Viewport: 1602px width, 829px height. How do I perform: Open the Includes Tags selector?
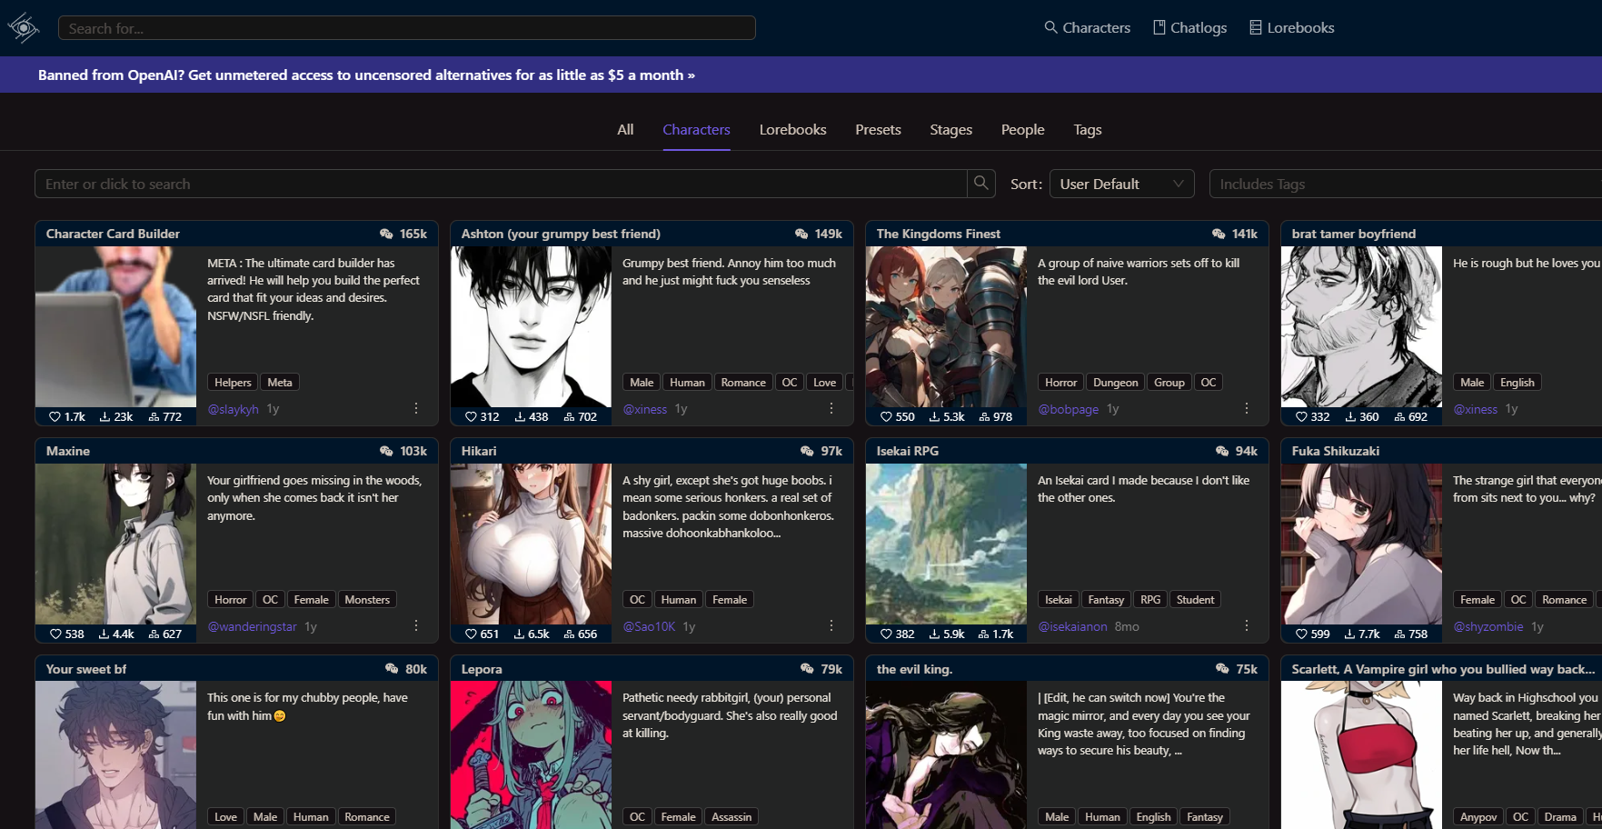[1405, 184]
